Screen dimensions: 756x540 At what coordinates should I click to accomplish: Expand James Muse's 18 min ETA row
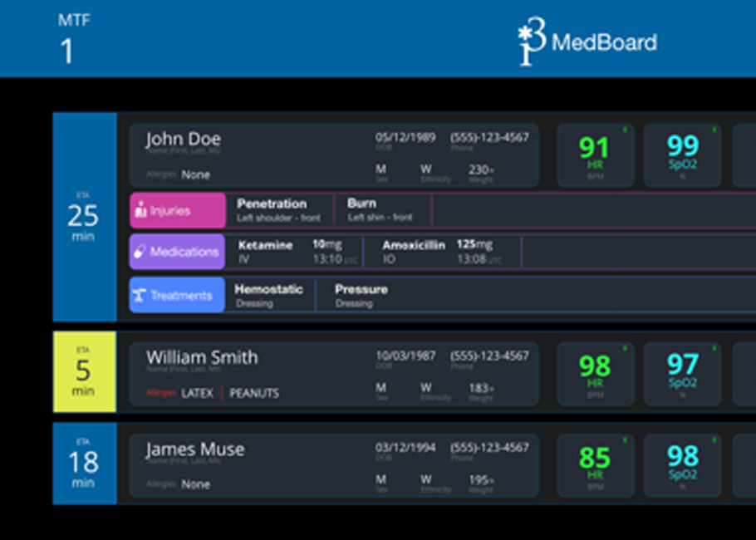pos(84,464)
